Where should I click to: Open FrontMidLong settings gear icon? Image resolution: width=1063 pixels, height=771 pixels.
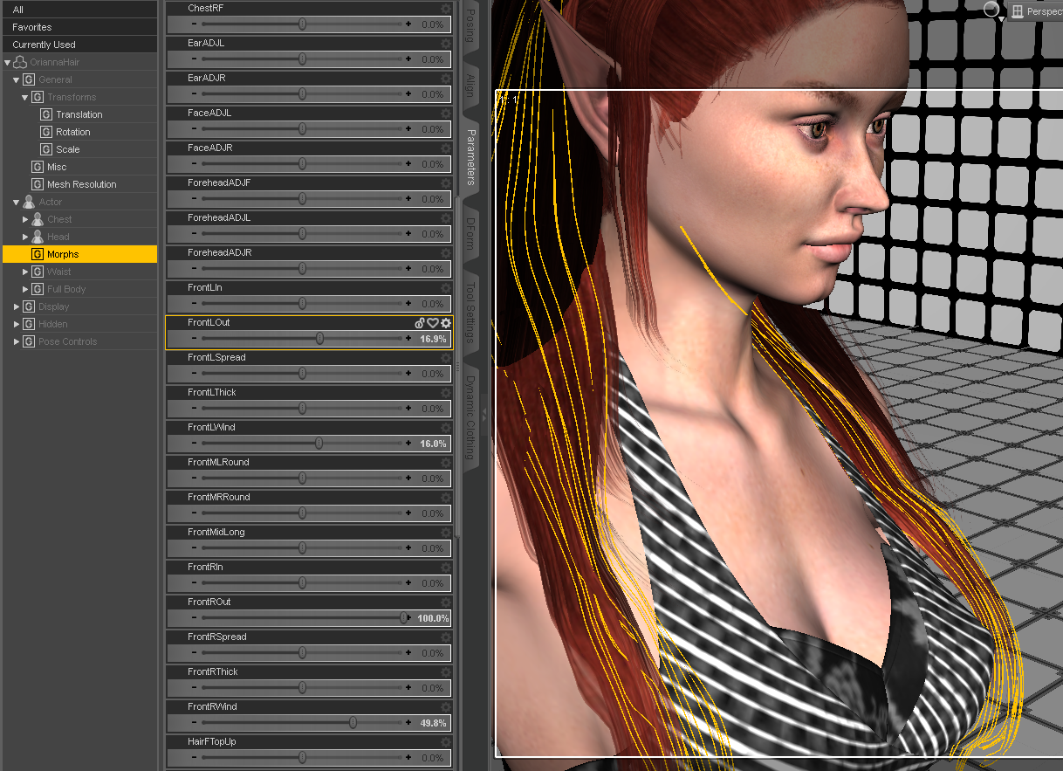coord(446,533)
